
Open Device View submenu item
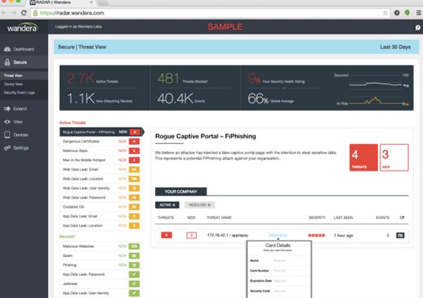click(x=13, y=84)
